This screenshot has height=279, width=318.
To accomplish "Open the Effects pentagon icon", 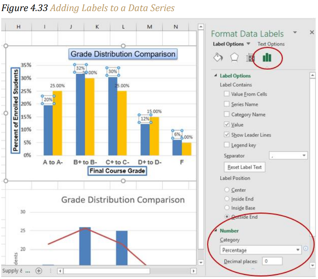I will tap(234, 58).
